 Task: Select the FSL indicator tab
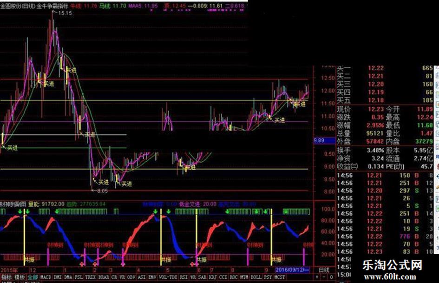pyautogui.click(x=79, y=277)
